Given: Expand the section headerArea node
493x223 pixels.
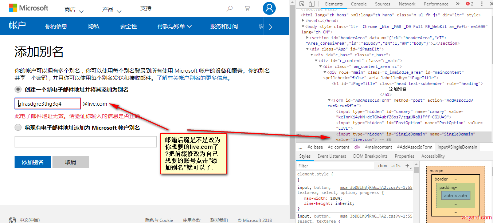Looking at the screenshot, I should 308,38.
